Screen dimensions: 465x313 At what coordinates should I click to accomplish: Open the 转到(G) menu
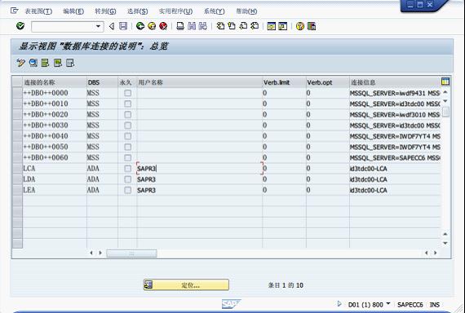(105, 11)
